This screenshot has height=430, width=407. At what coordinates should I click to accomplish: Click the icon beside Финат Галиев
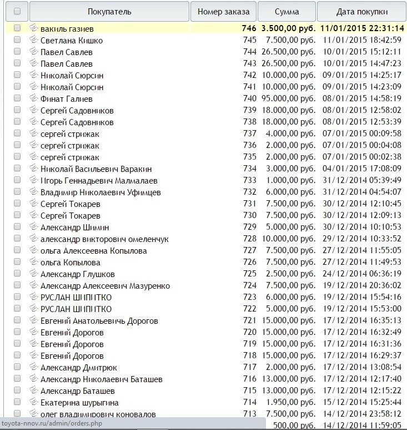pos(33,98)
